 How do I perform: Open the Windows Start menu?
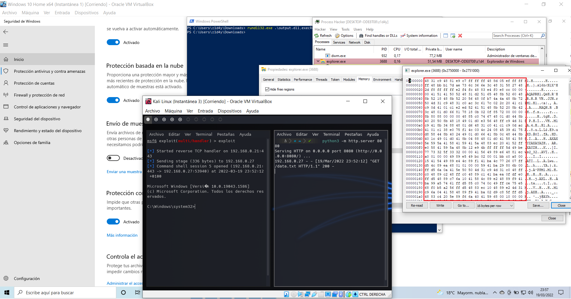tap(7, 292)
